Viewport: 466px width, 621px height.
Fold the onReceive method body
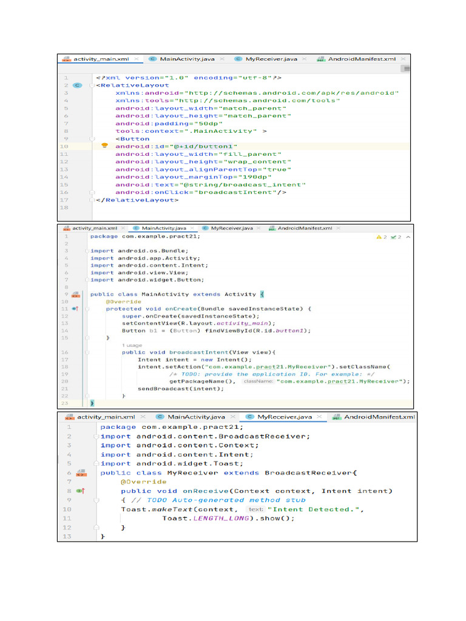click(96, 500)
